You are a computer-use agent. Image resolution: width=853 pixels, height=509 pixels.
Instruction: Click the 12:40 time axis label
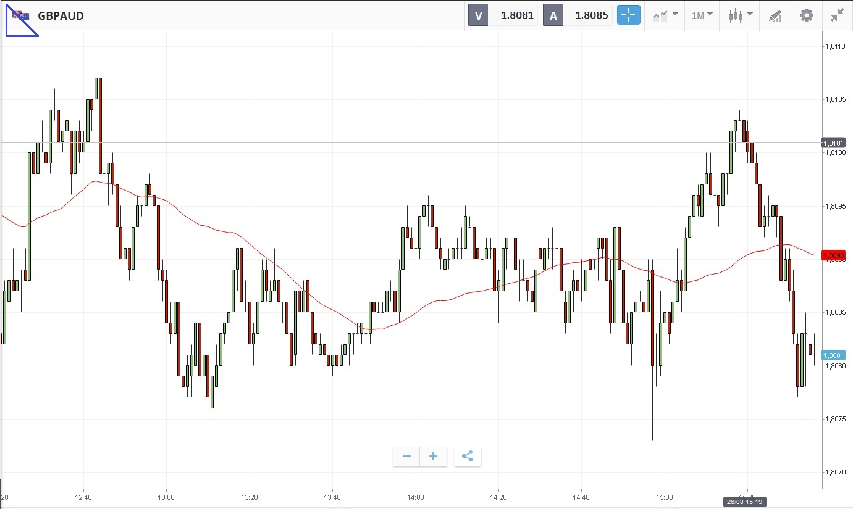click(83, 497)
